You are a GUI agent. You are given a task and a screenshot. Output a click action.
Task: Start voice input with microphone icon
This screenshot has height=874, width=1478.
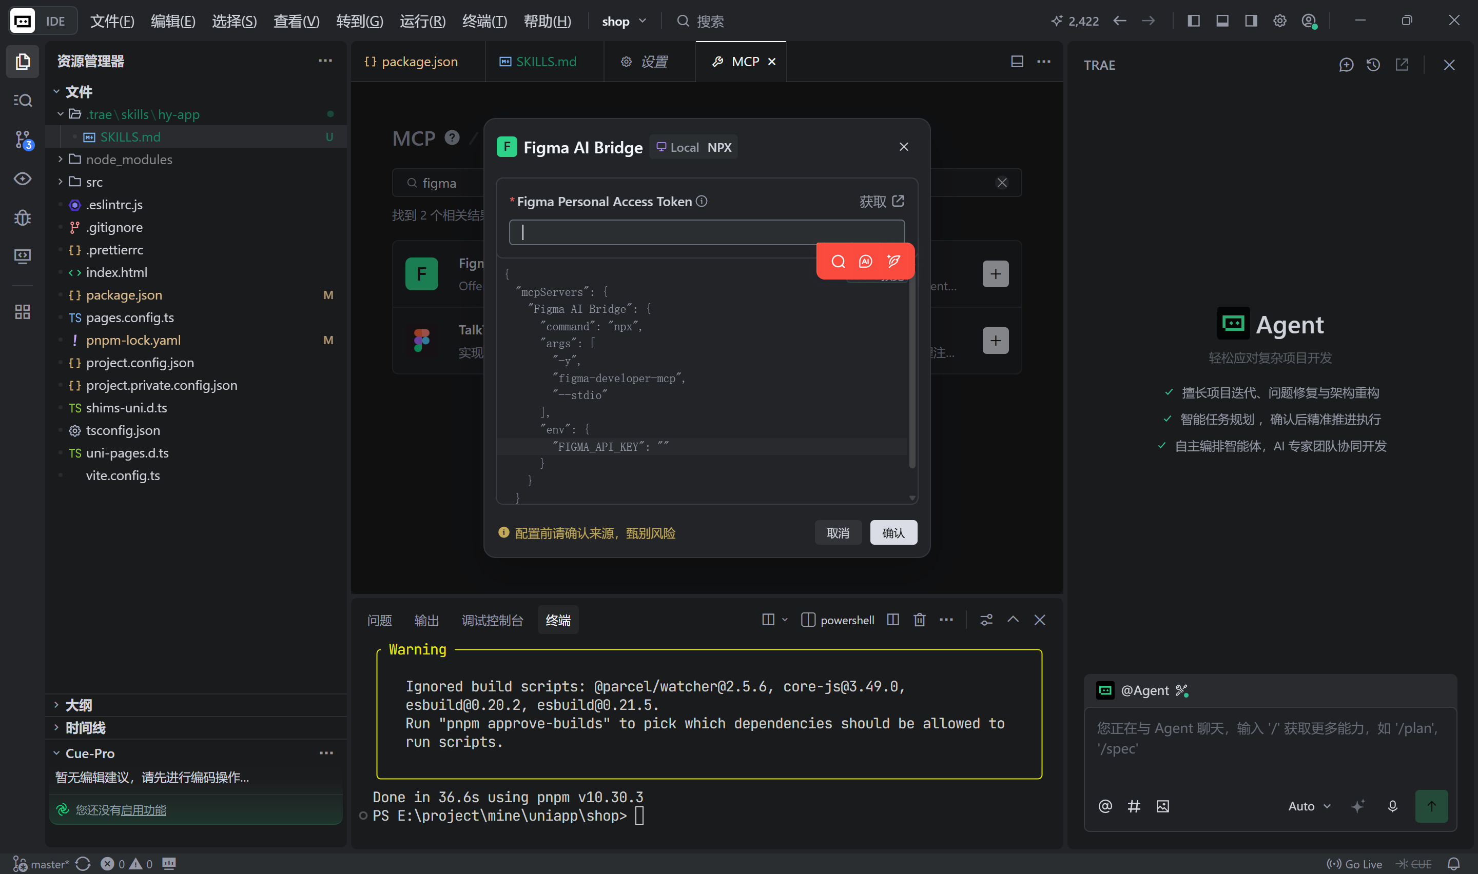click(1393, 806)
